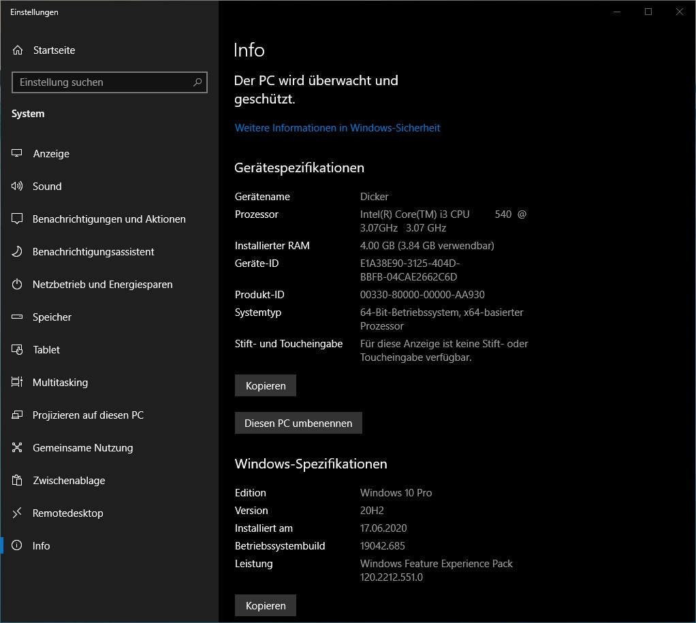Click the Stift- und Toucheingabe label
Viewport: 696px width, 623px height.
289,344
